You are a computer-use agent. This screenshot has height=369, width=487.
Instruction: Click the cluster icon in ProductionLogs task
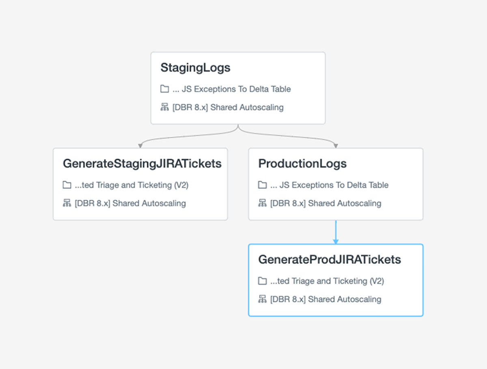pos(262,203)
